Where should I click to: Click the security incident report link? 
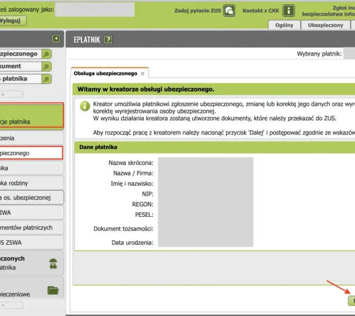pyautogui.click(x=328, y=11)
